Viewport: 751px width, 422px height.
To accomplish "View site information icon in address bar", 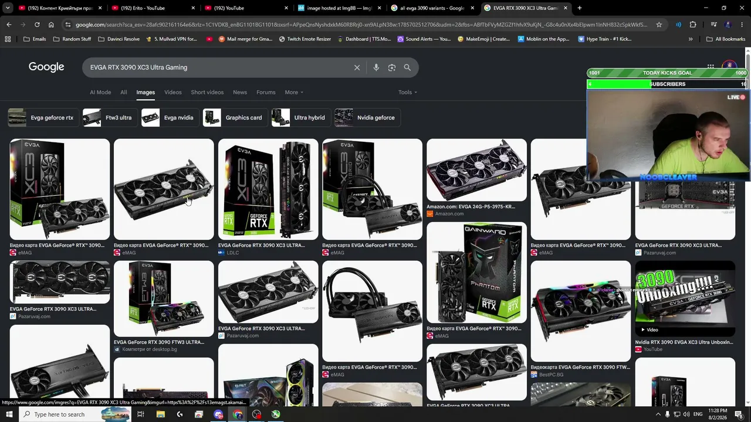I will pyautogui.click(x=68, y=25).
